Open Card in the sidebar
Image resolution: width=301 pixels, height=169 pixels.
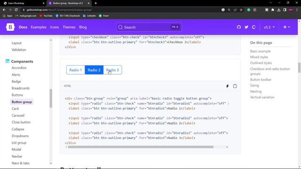15,108
